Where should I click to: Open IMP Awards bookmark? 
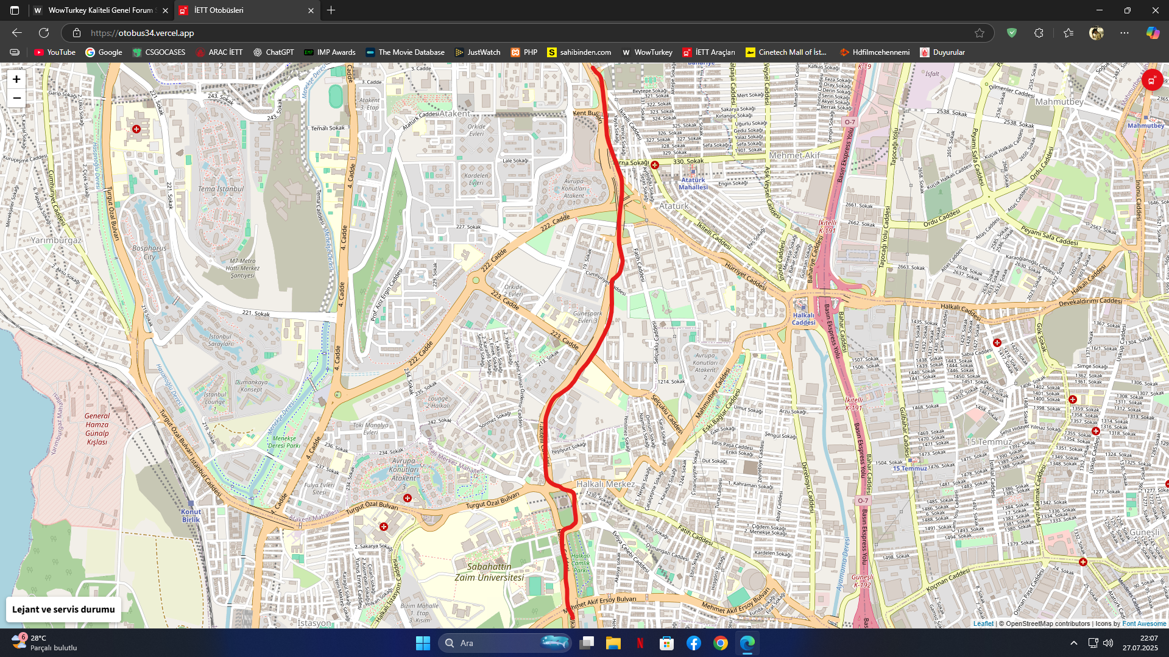330,52
